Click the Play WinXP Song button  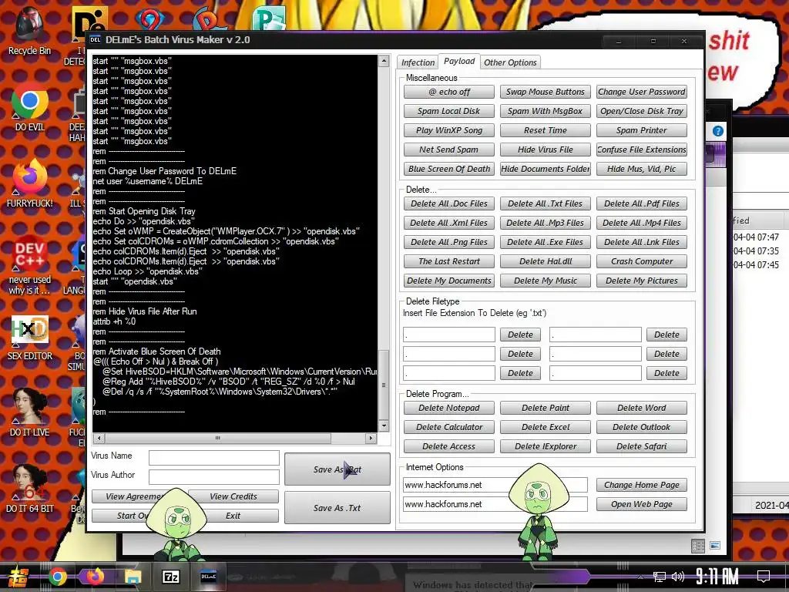(x=449, y=130)
